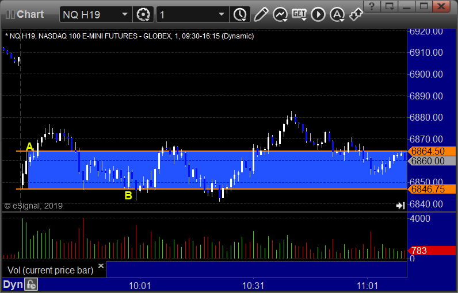Click the 10:01 time axis label
The image size is (458, 293).
(140, 286)
